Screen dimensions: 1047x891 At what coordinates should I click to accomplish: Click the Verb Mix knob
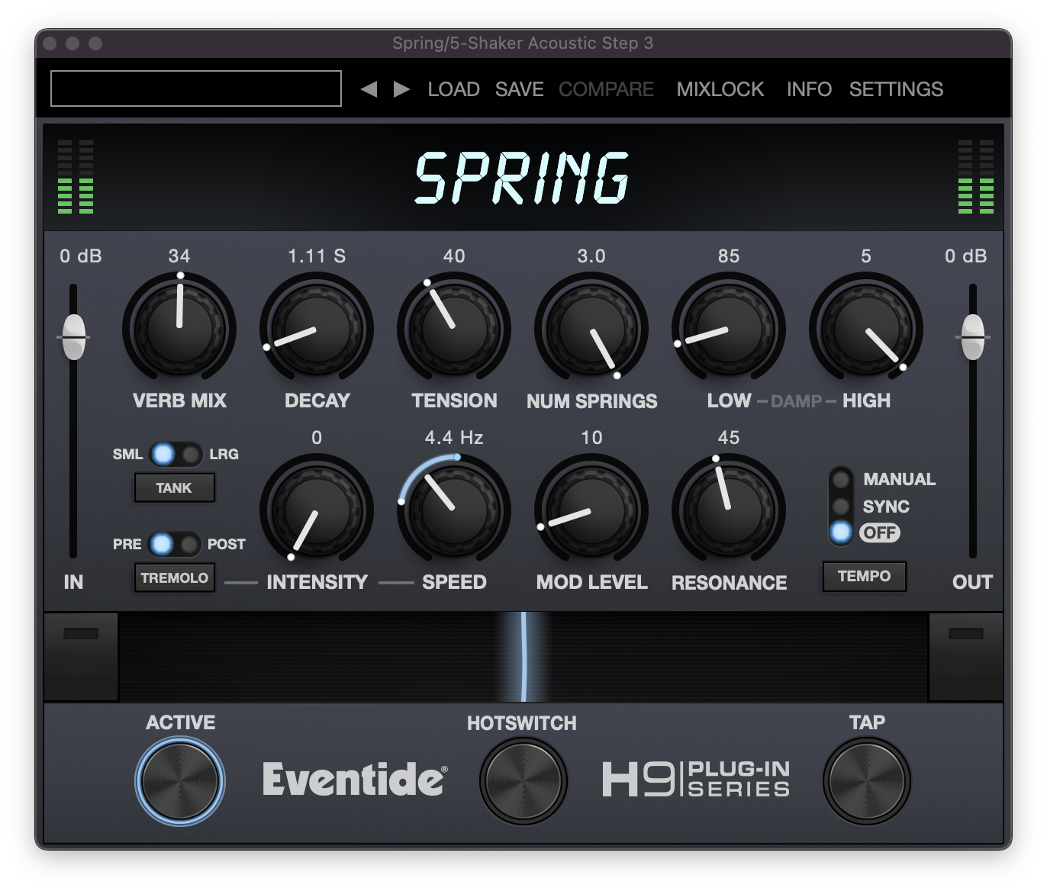[179, 328]
